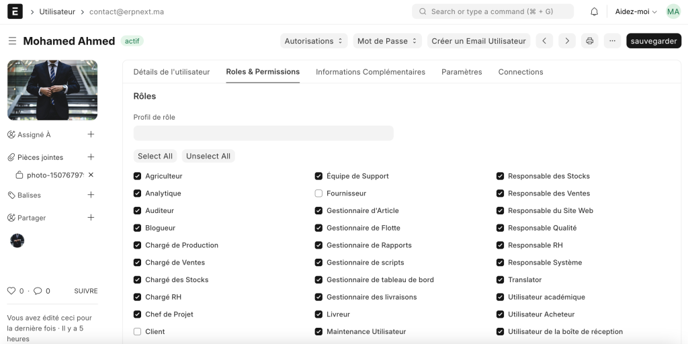The width and height of the screenshot is (688, 344).
Task: Open the Profil de rôle field
Action: (263, 133)
